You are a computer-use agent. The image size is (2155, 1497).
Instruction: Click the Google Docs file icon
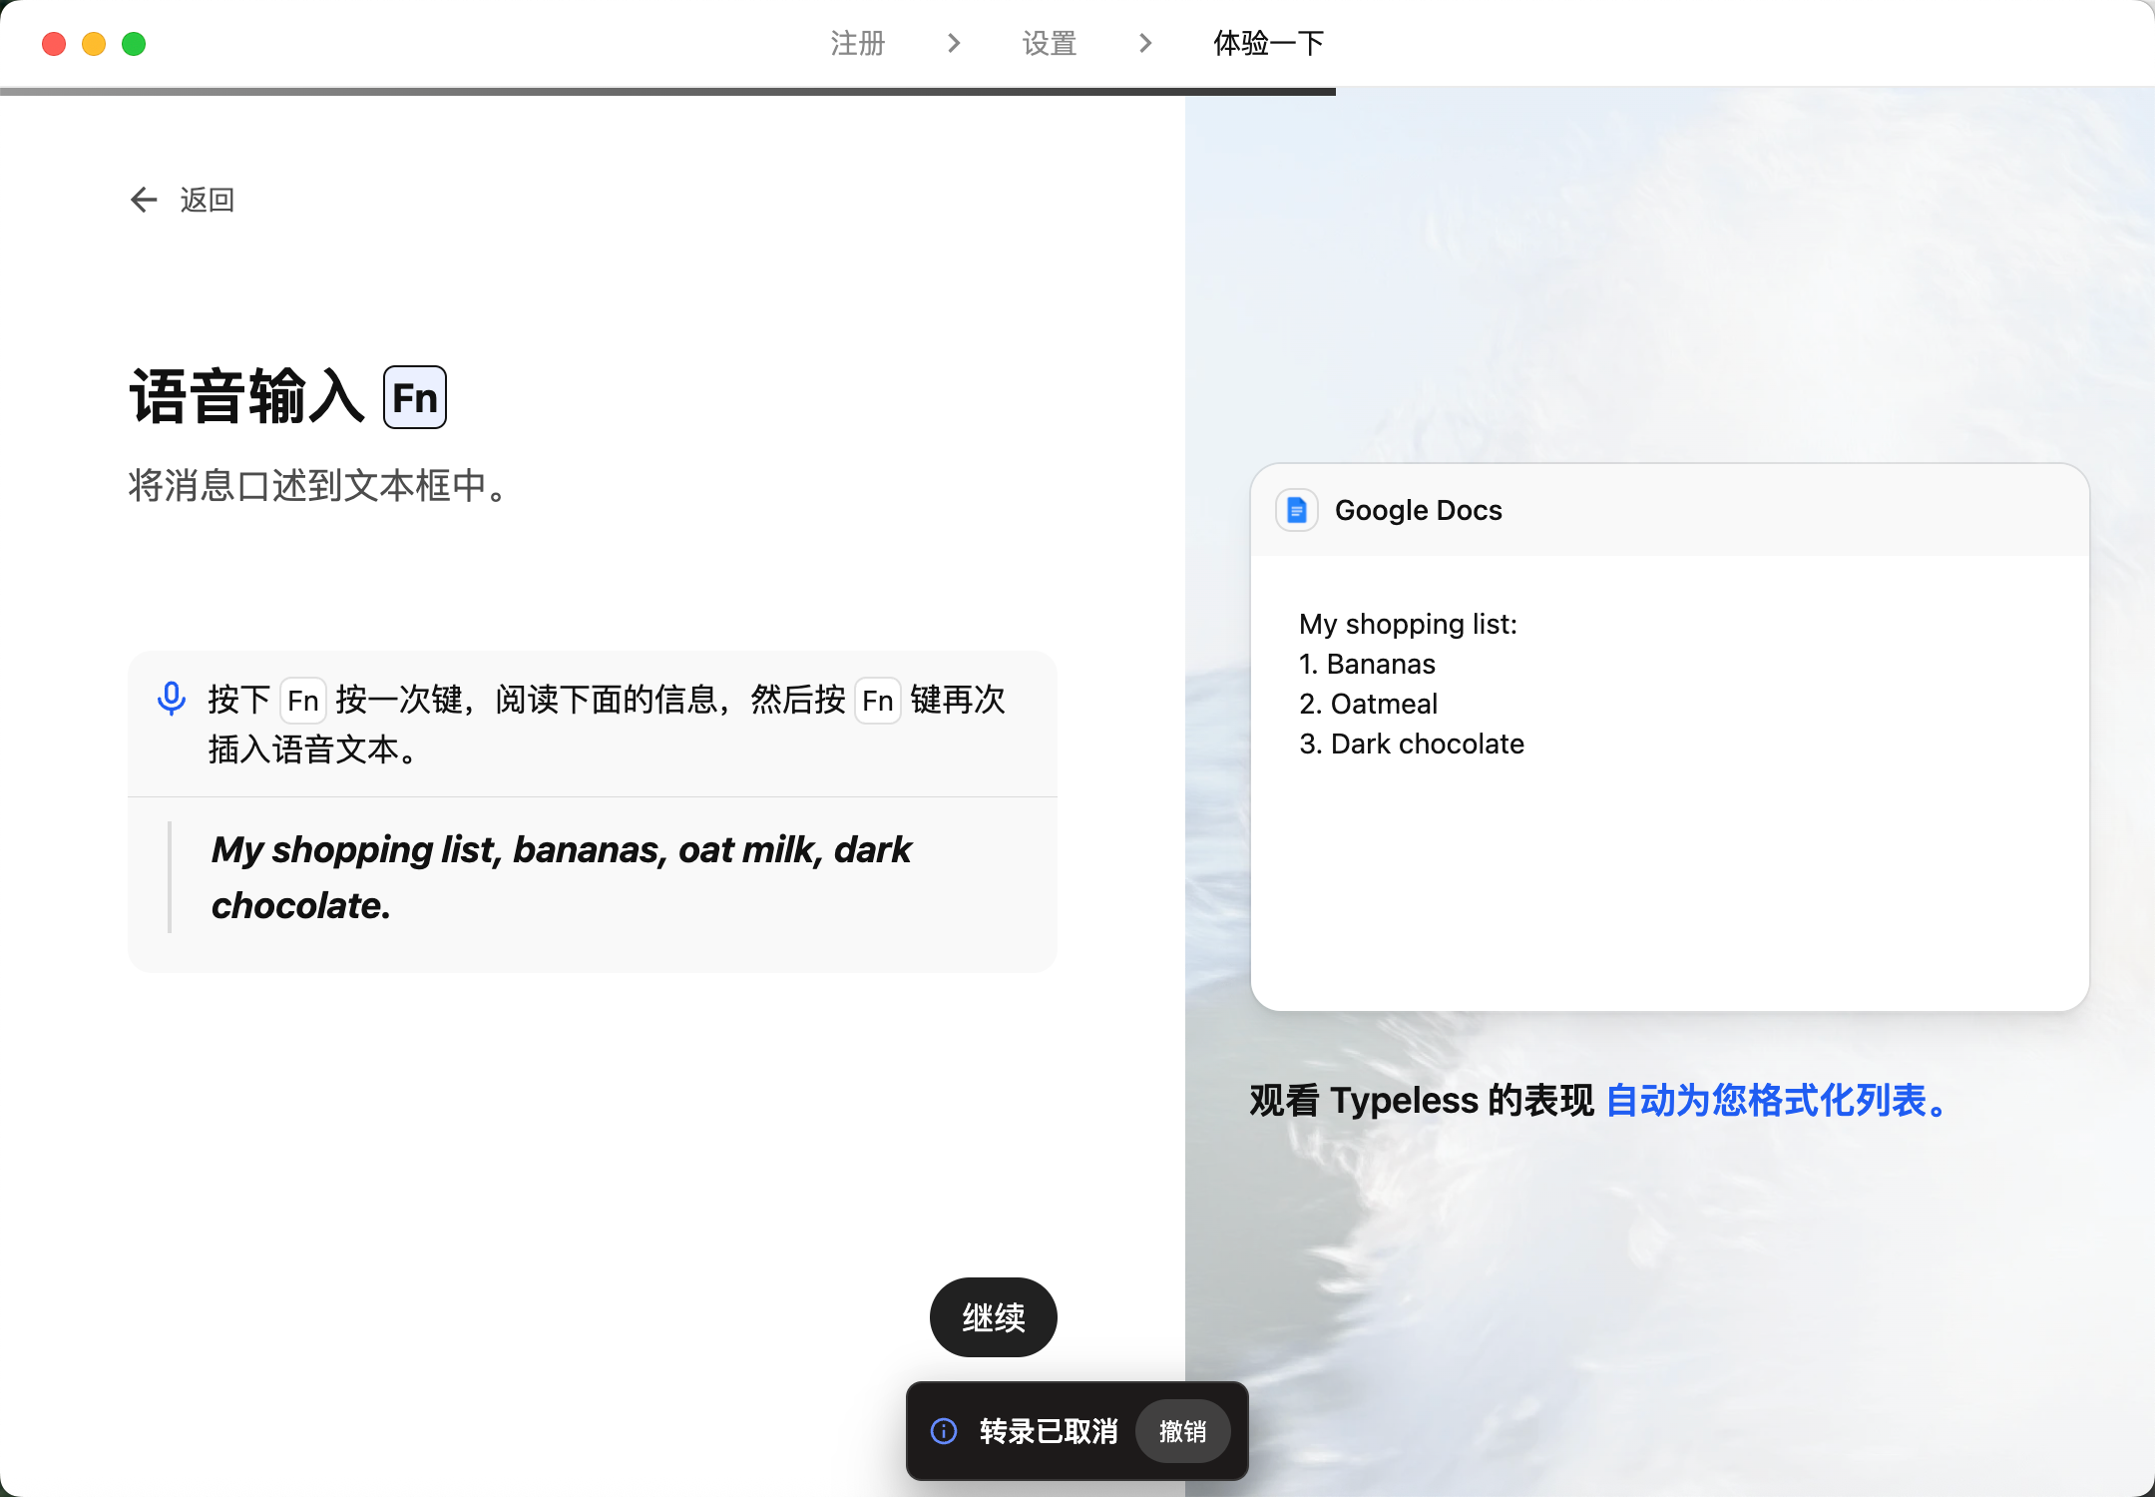(x=1296, y=511)
